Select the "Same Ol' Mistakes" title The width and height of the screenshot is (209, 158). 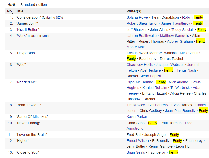(x=32, y=117)
